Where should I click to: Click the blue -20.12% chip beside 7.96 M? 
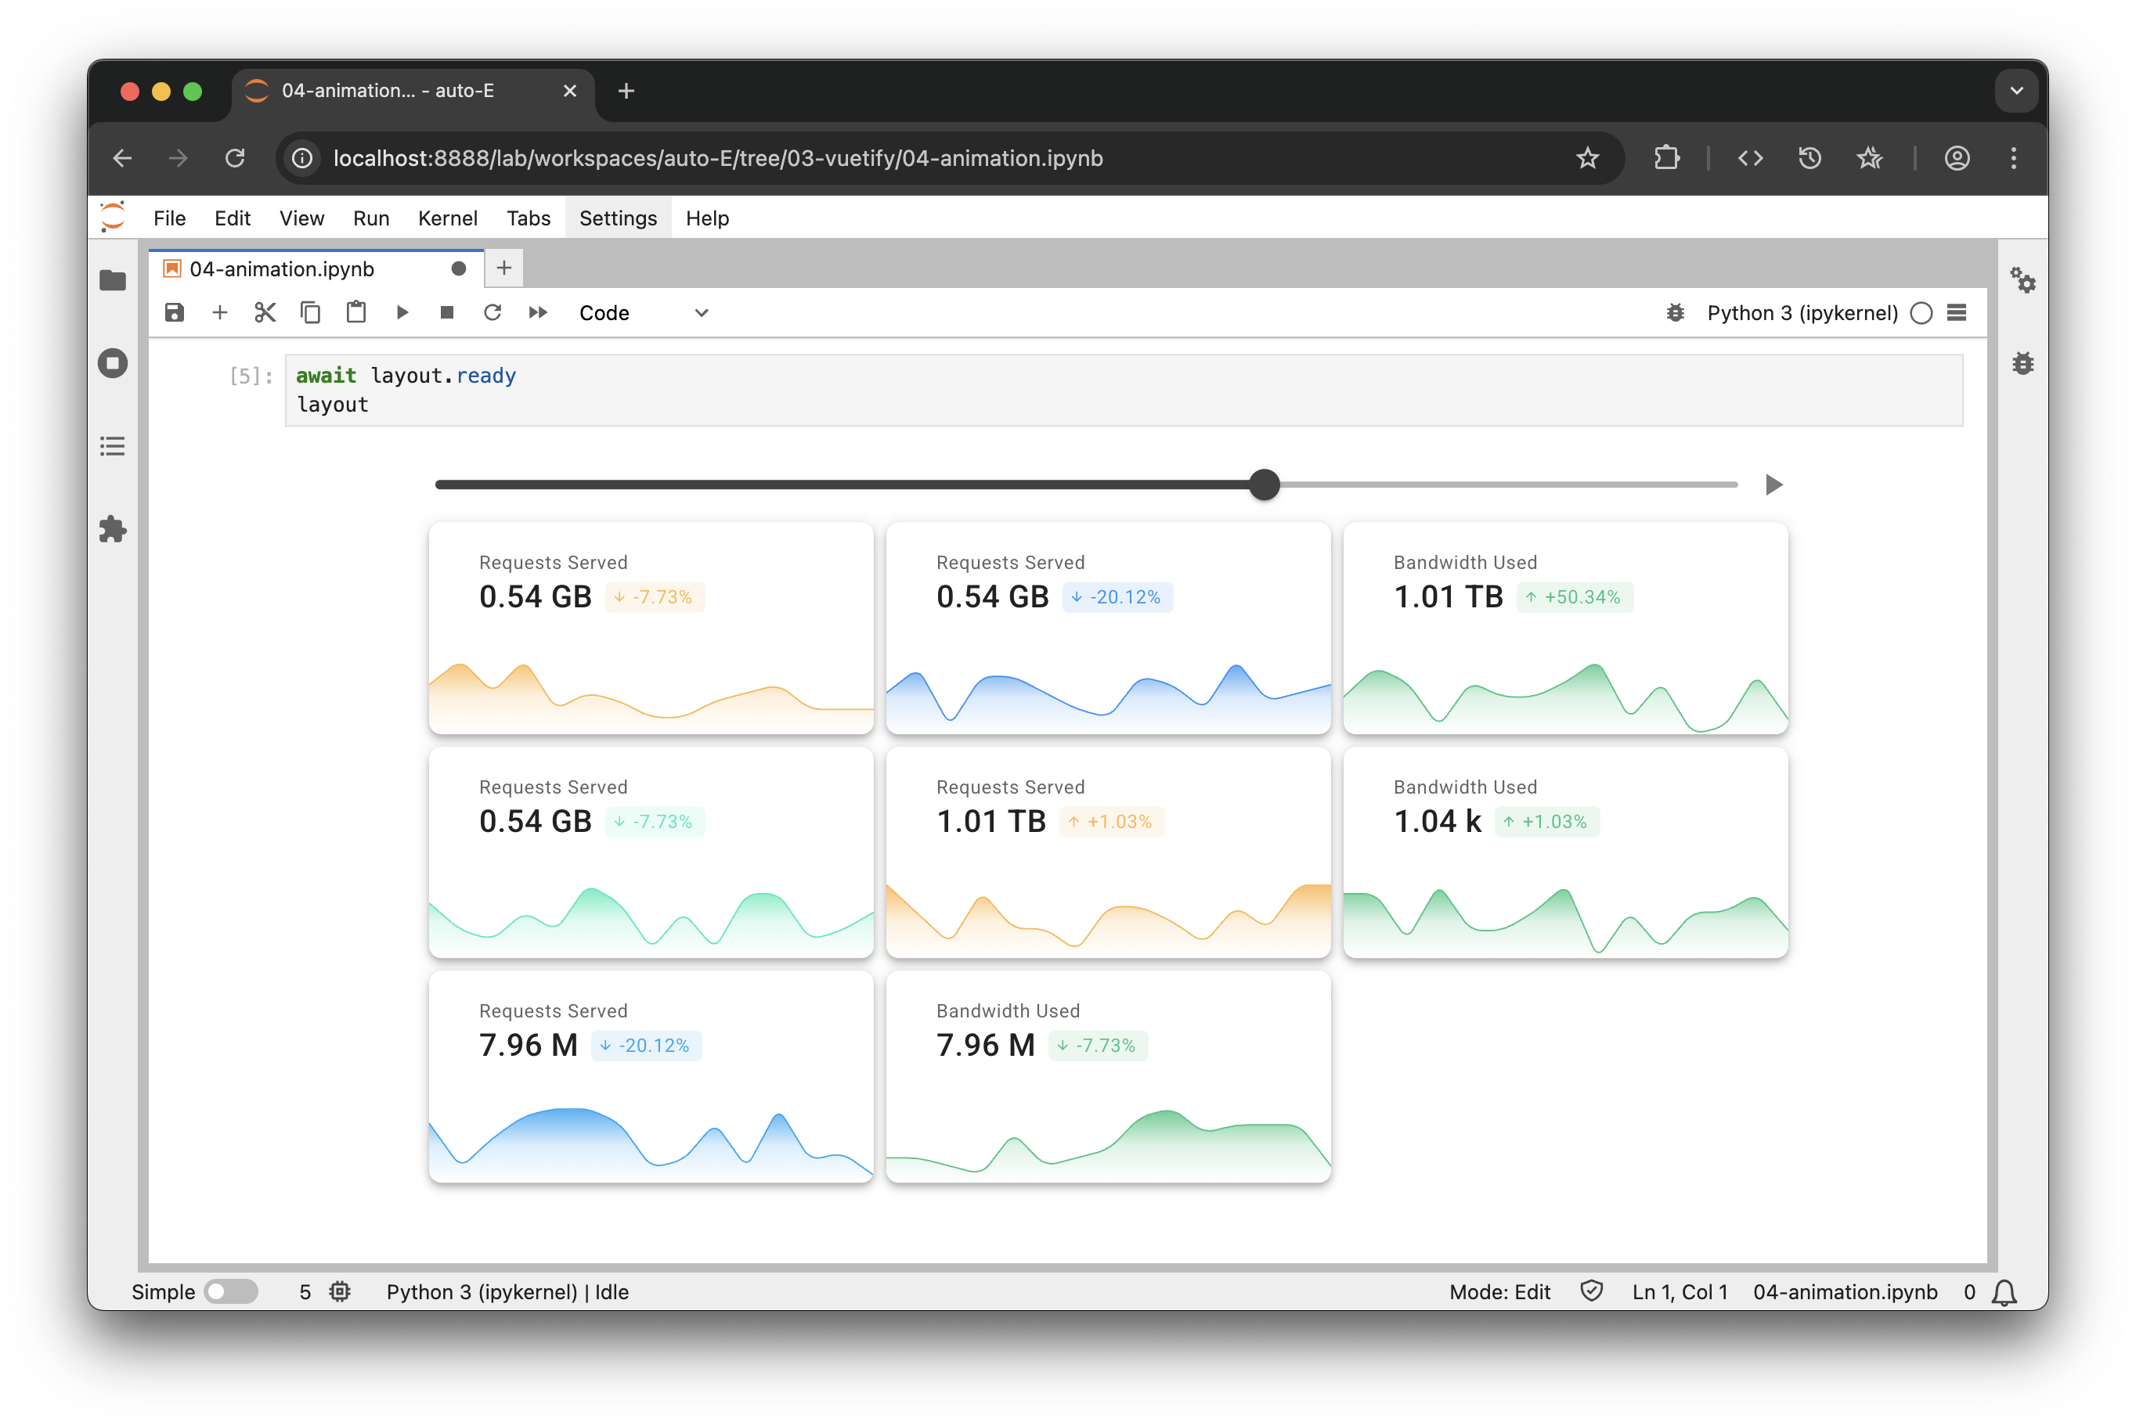[645, 1046]
